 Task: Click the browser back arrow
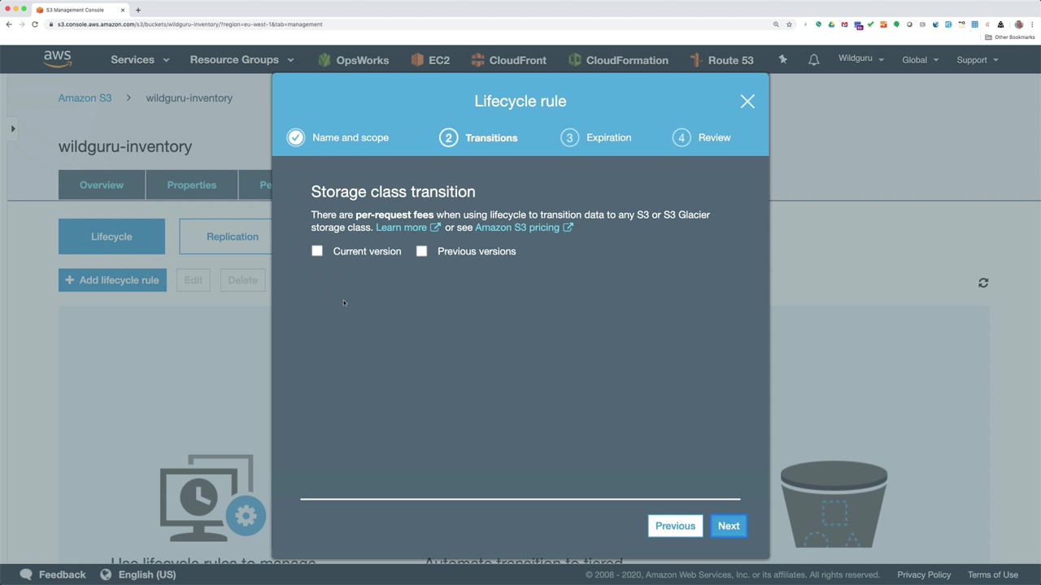(x=9, y=24)
